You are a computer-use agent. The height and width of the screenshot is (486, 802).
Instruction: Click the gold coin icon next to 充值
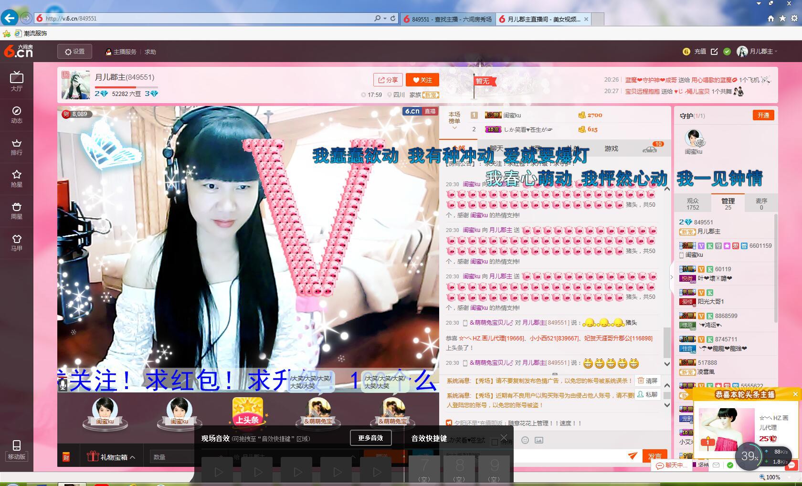click(x=686, y=52)
